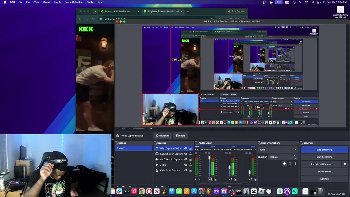The width and height of the screenshot is (350, 197).
Task: Open App Store from the dock
Action: coord(194,192)
